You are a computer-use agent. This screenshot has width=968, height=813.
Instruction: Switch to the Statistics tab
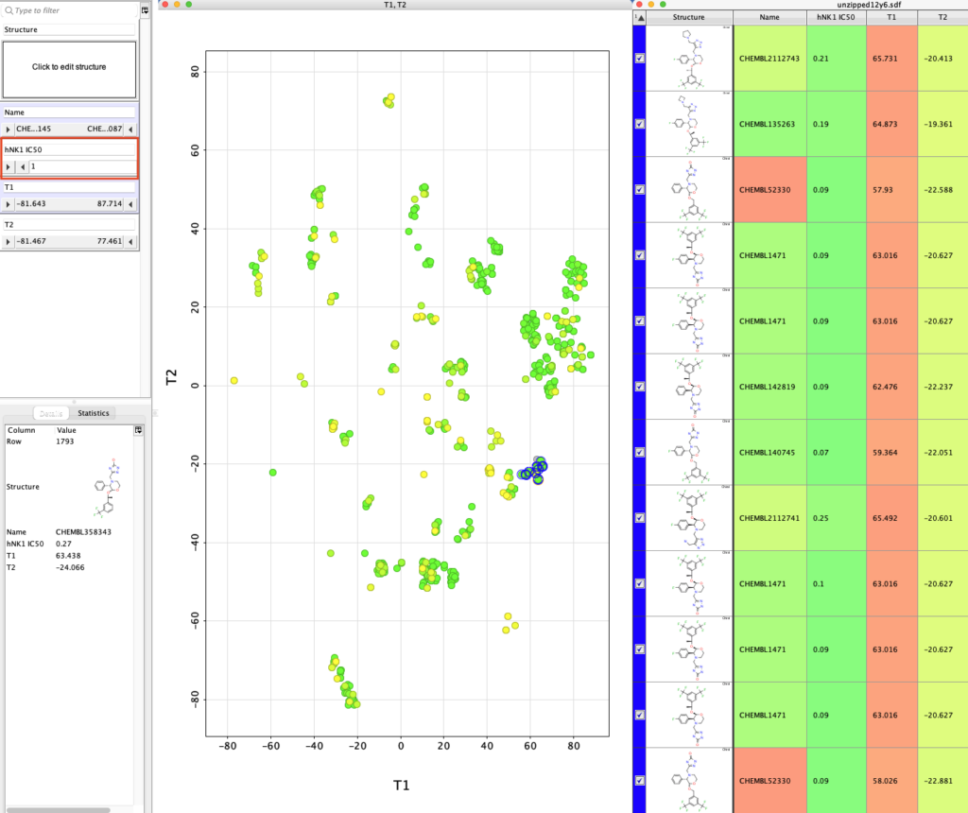point(93,413)
